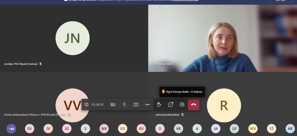Hang up the call with red button
This screenshot has width=297, height=136.
pyautogui.click(x=194, y=105)
